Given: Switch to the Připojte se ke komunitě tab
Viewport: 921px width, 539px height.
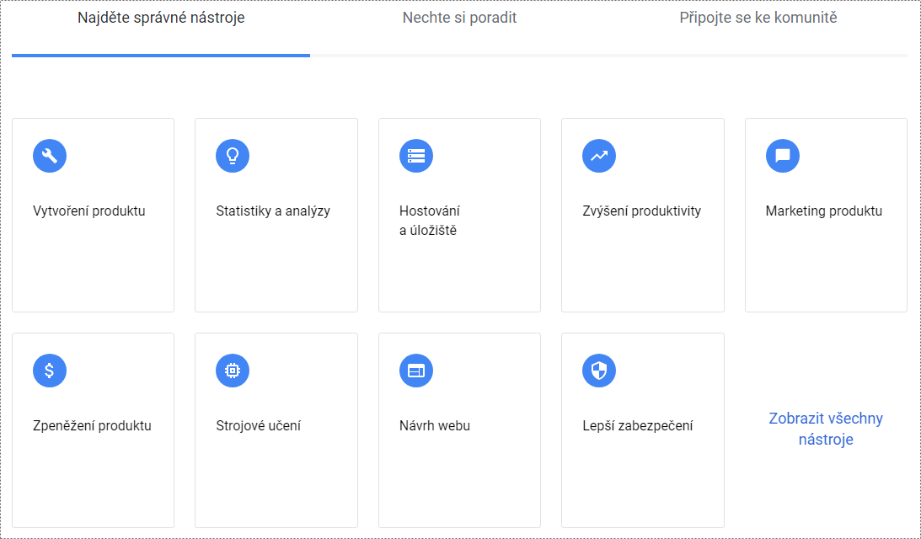Looking at the screenshot, I should [758, 18].
